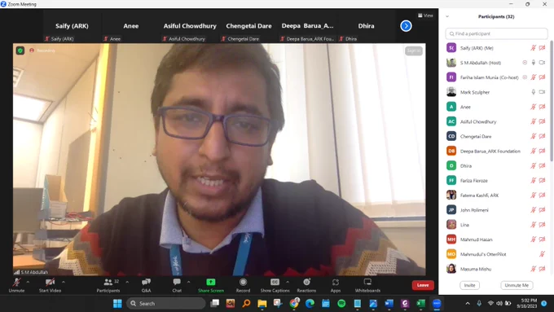Click the Find a participant search field
This screenshot has width=554, height=312.
pos(496,33)
